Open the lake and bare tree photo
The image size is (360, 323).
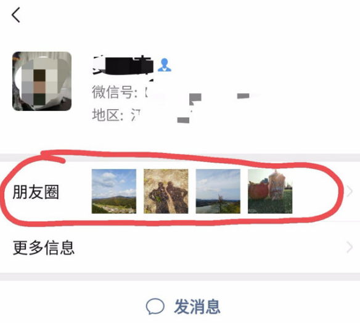[x=218, y=192]
